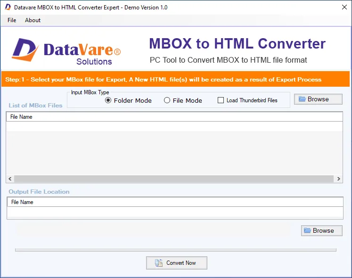Click the Convert Now button

pos(176,263)
